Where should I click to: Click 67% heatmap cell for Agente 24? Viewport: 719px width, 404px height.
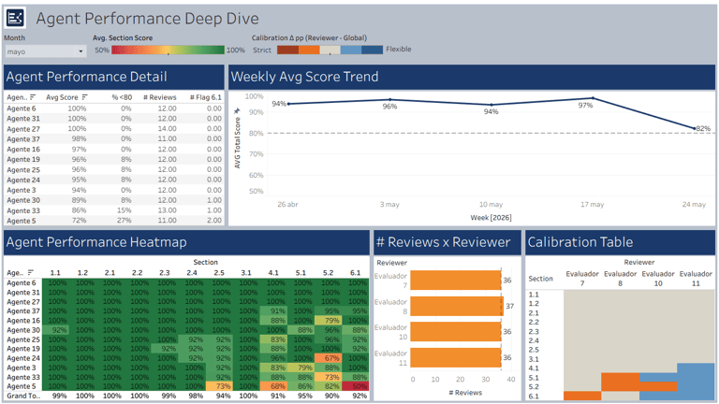click(329, 358)
